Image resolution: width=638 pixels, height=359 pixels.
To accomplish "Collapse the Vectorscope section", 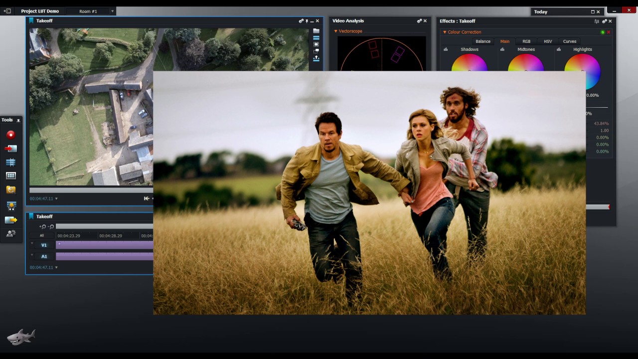I will (336, 31).
